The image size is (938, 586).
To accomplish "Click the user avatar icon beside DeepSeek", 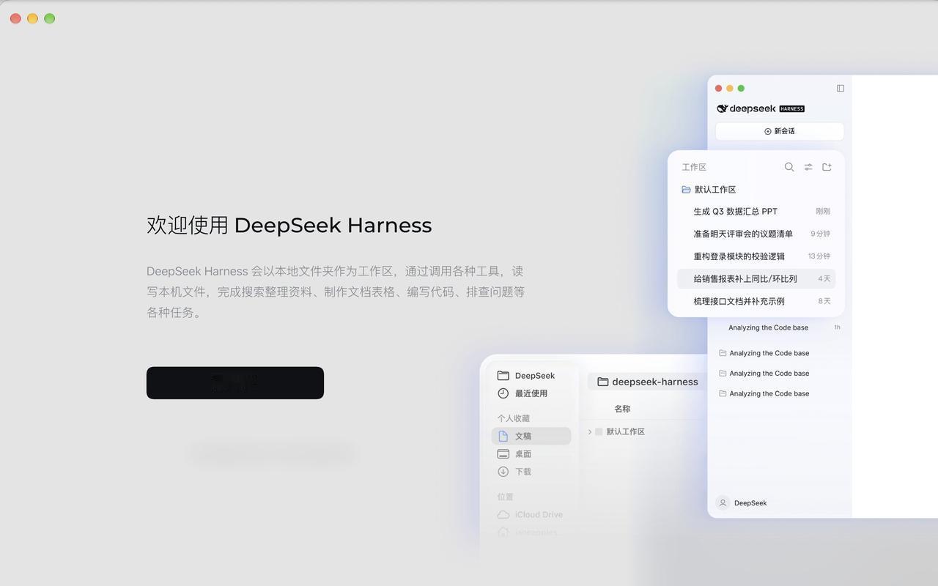I will (x=723, y=503).
